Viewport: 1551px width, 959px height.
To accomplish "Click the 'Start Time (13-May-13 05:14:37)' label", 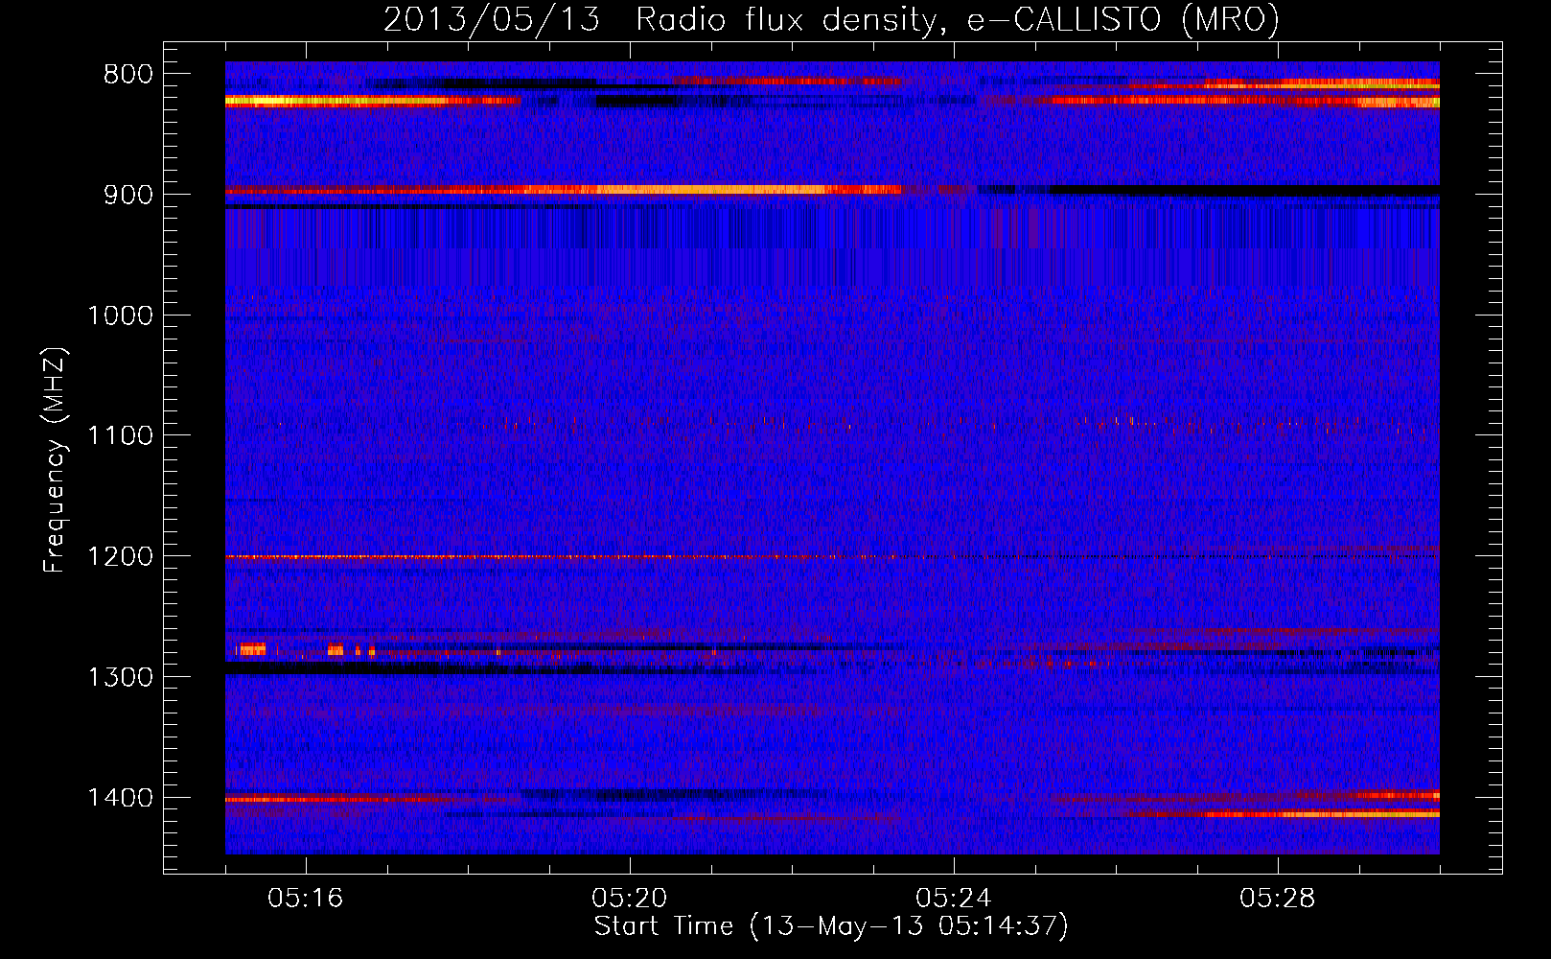I will coord(831,926).
